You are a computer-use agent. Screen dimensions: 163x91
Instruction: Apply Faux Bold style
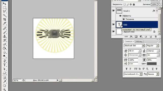tap(126, 69)
